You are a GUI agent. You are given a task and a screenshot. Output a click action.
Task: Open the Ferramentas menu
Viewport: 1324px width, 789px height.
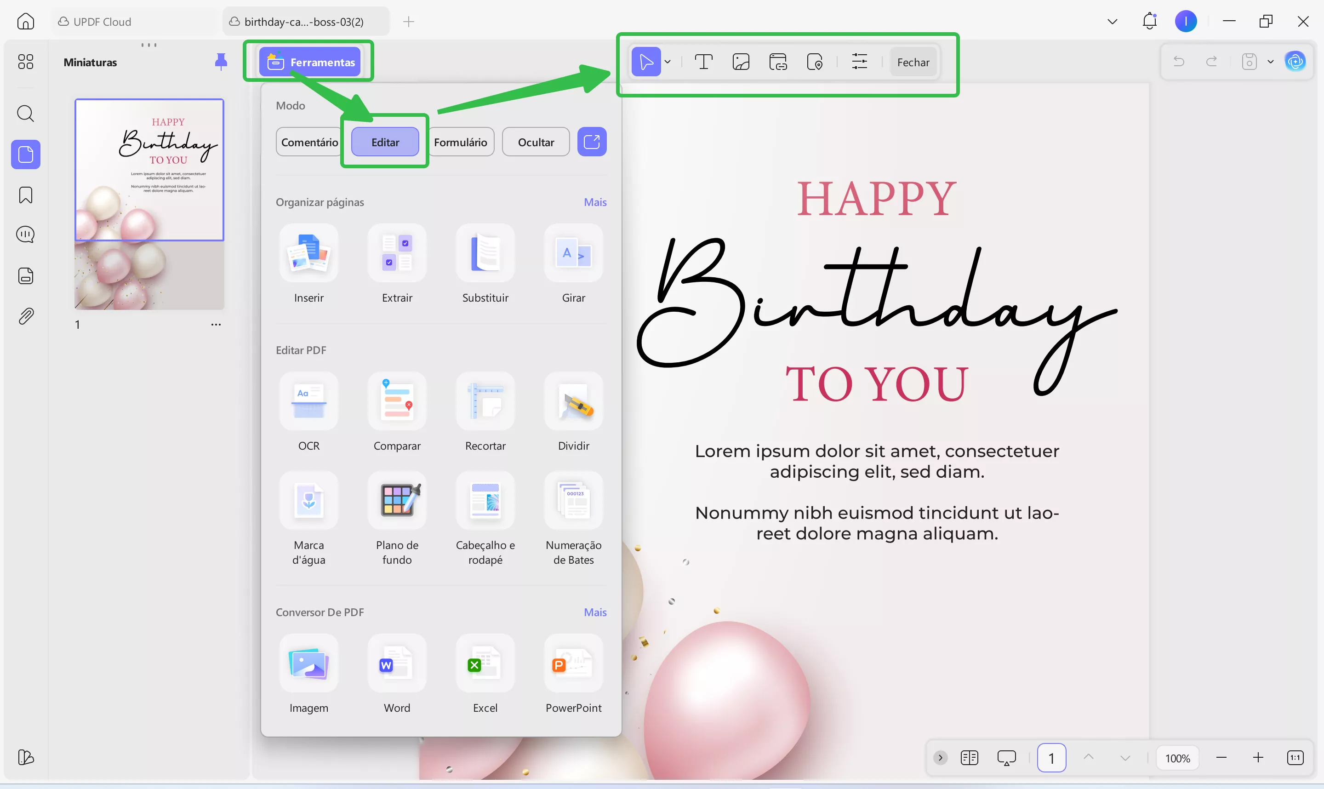pyautogui.click(x=310, y=62)
